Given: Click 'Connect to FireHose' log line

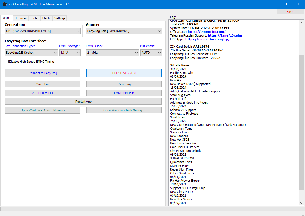Looking at the screenshot, I should tap(184, 114).
